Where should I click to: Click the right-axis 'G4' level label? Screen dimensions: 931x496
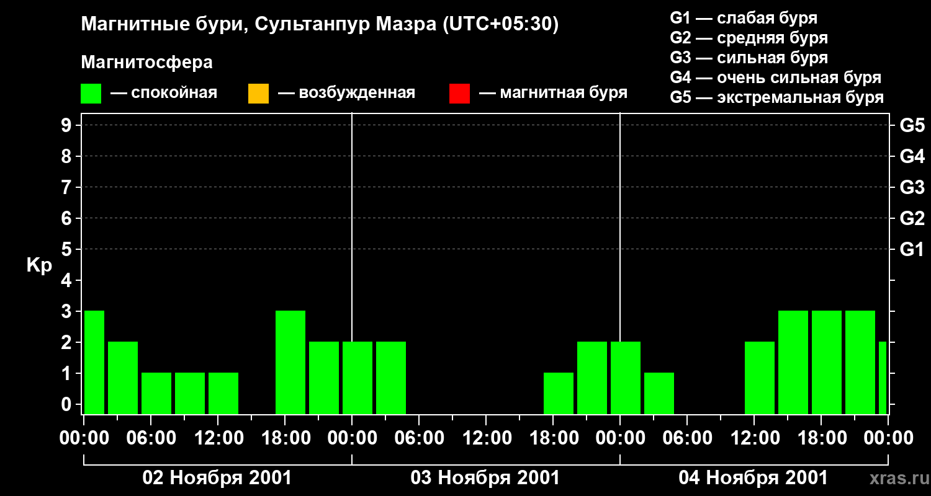(x=912, y=156)
